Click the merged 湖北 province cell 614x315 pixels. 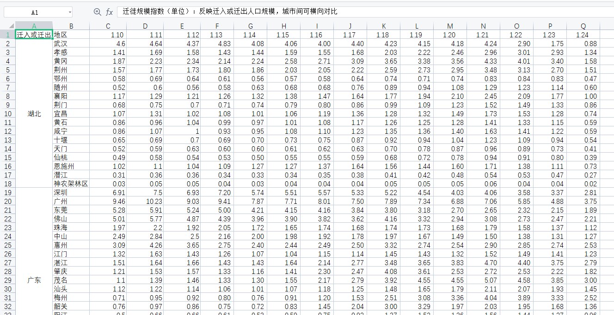point(34,113)
